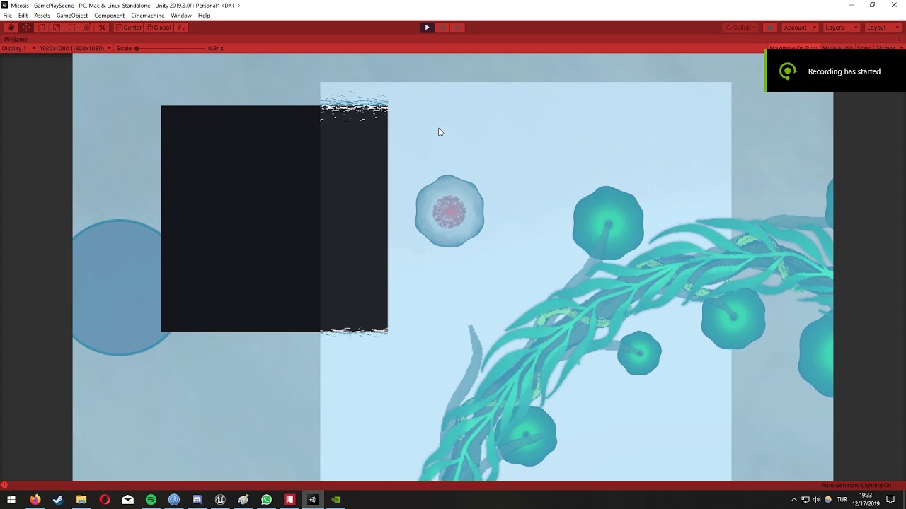Select the Scale tool
Viewport: 906px width, 509px height.
click(x=56, y=27)
